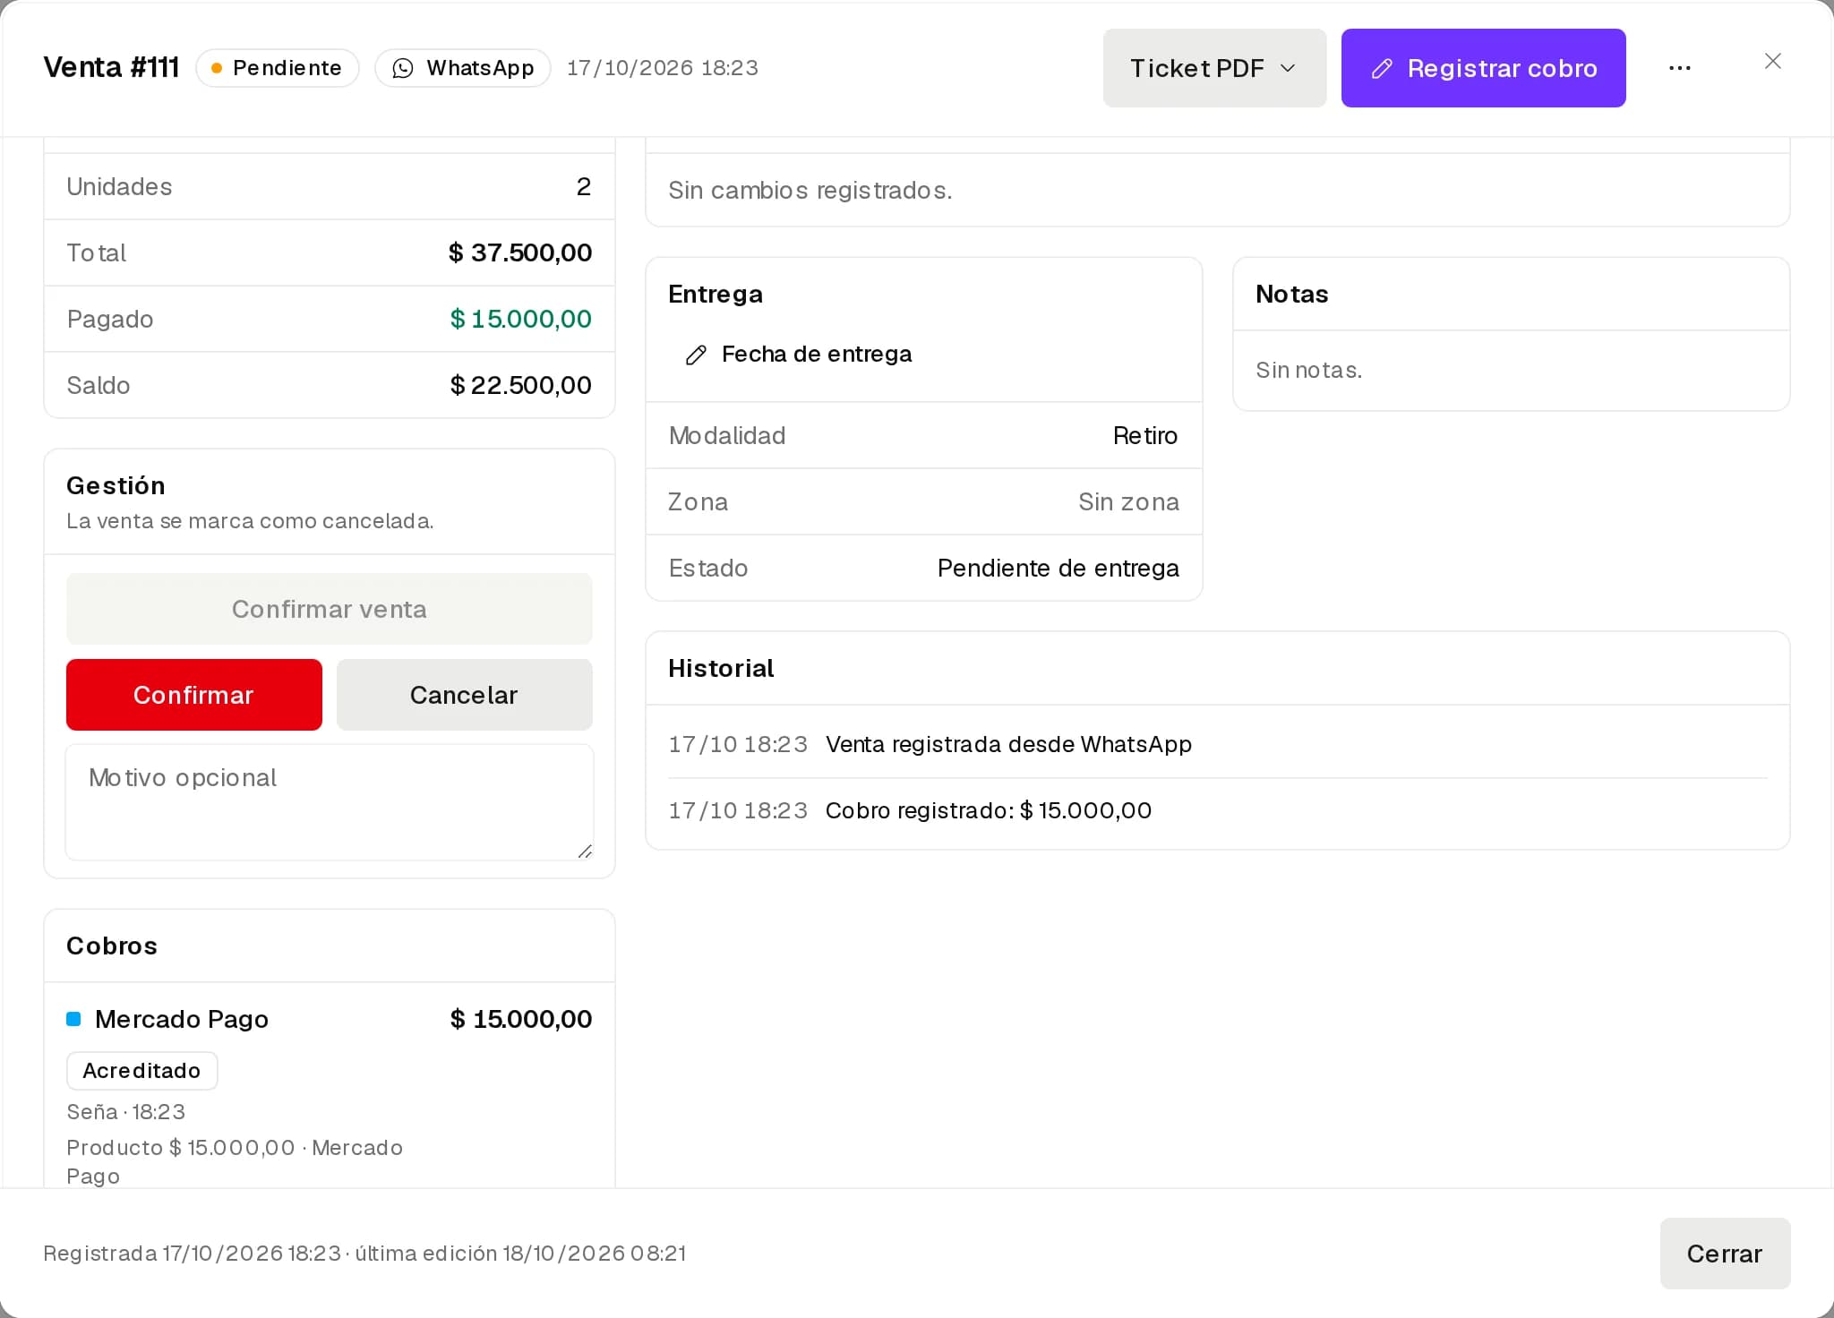1834x1318 pixels.
Task: Expand the Ticket PDF dropdown
Action: tap(1214, 68)
